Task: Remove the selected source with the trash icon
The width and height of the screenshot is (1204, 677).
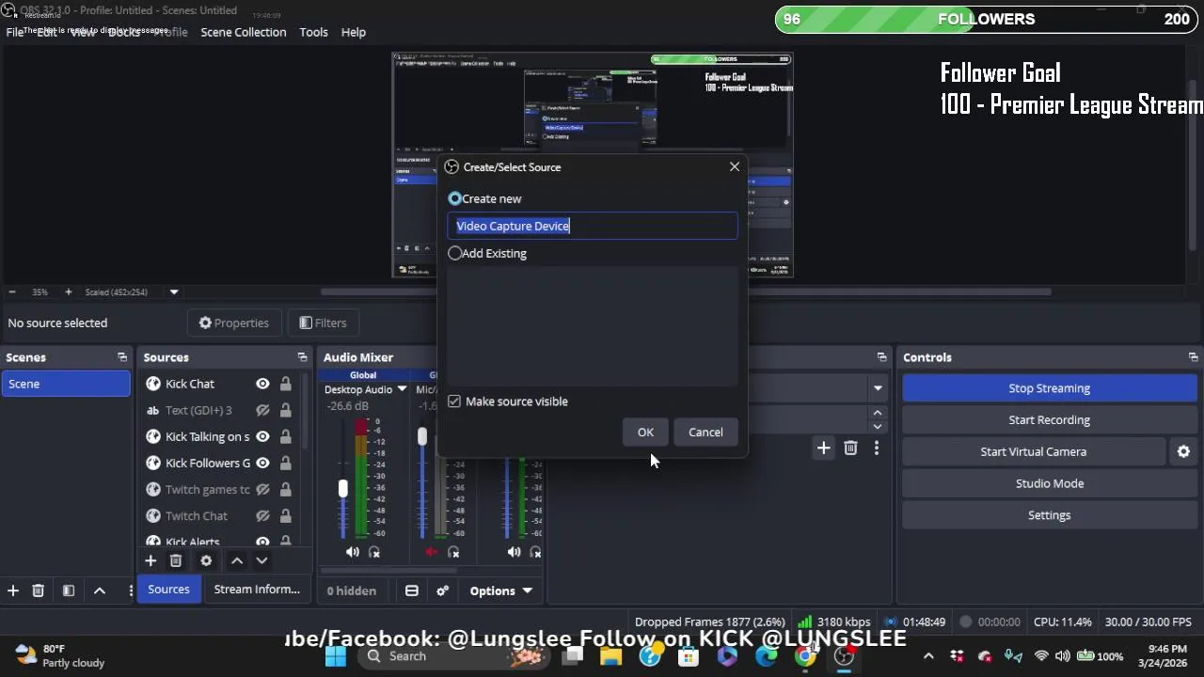Action: coord(176,560)
